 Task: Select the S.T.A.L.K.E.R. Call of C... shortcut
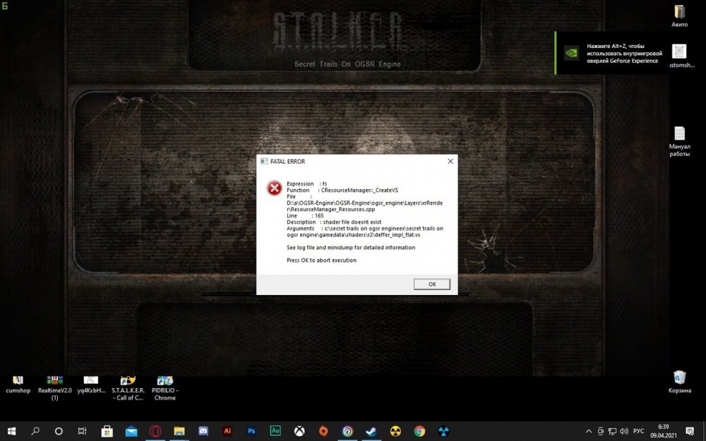pos(128,388)
